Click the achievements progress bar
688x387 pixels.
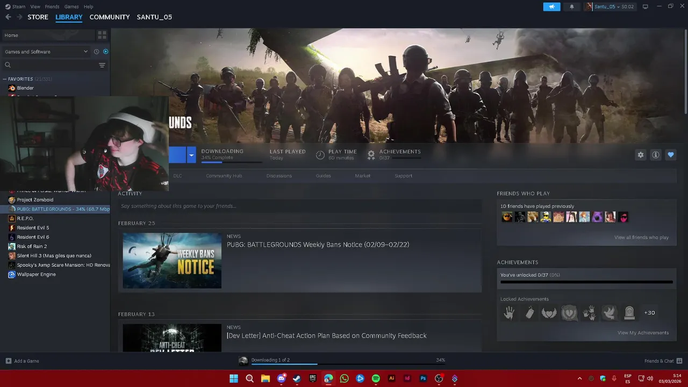[586, 282]
